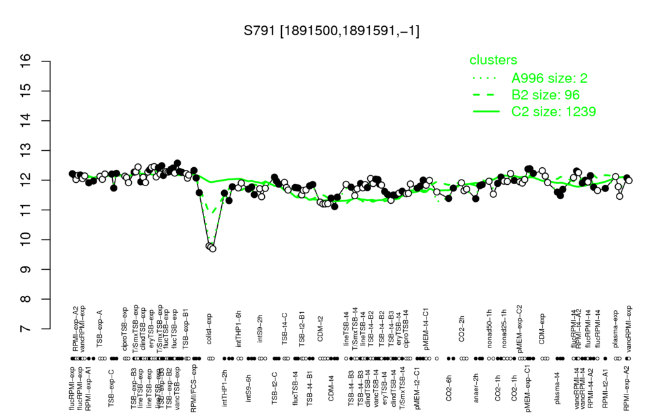The image size is (668, 418).
Task: Click the green 'clusters' legend heading
Action: 493,60
